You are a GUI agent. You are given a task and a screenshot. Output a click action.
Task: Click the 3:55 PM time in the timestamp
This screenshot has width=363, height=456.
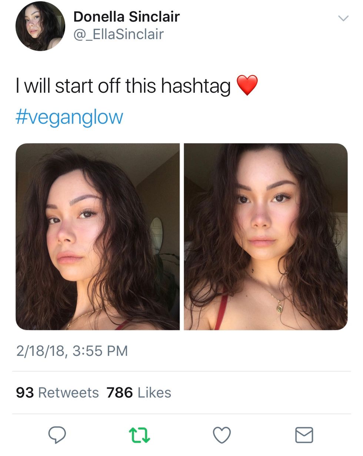[x=100, y=351]
